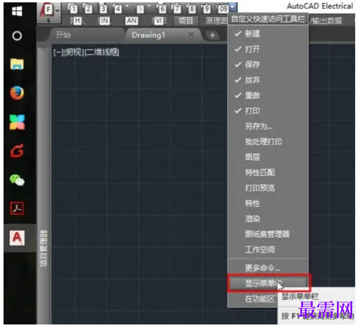Uncheck 新建 in quick access menu
This screenshot has height=328, width=364.
pyautogui.click(x=268, y=34)
